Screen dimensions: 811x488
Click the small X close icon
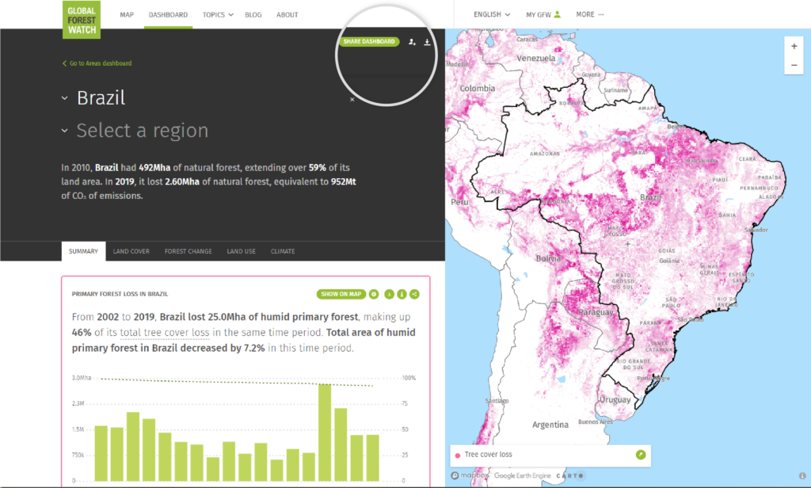point(352,99)
